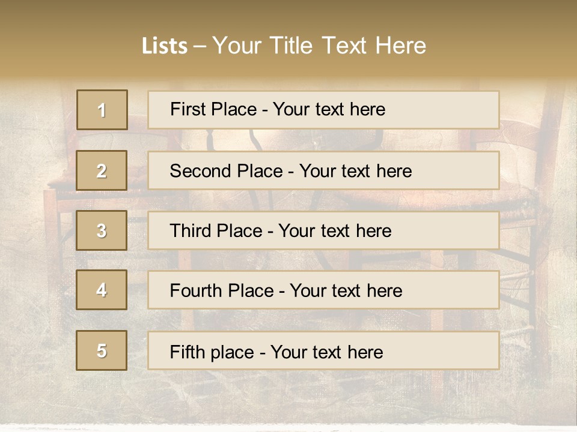
Task: Select the Third Place text bar
Action: tap(323, 230)
